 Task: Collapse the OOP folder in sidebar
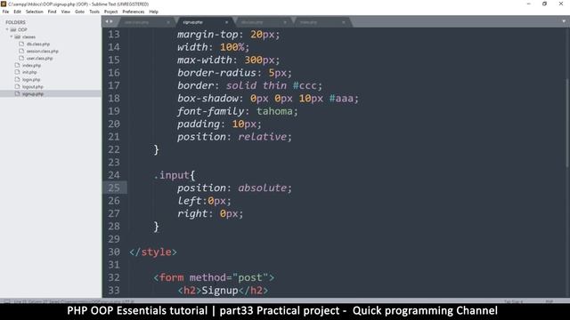tap(7, 29)
